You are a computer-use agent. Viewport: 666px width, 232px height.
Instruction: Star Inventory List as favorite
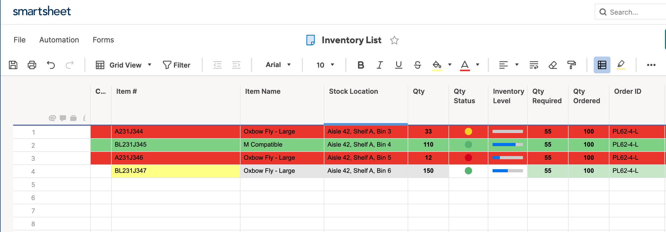tap(394, 40)
